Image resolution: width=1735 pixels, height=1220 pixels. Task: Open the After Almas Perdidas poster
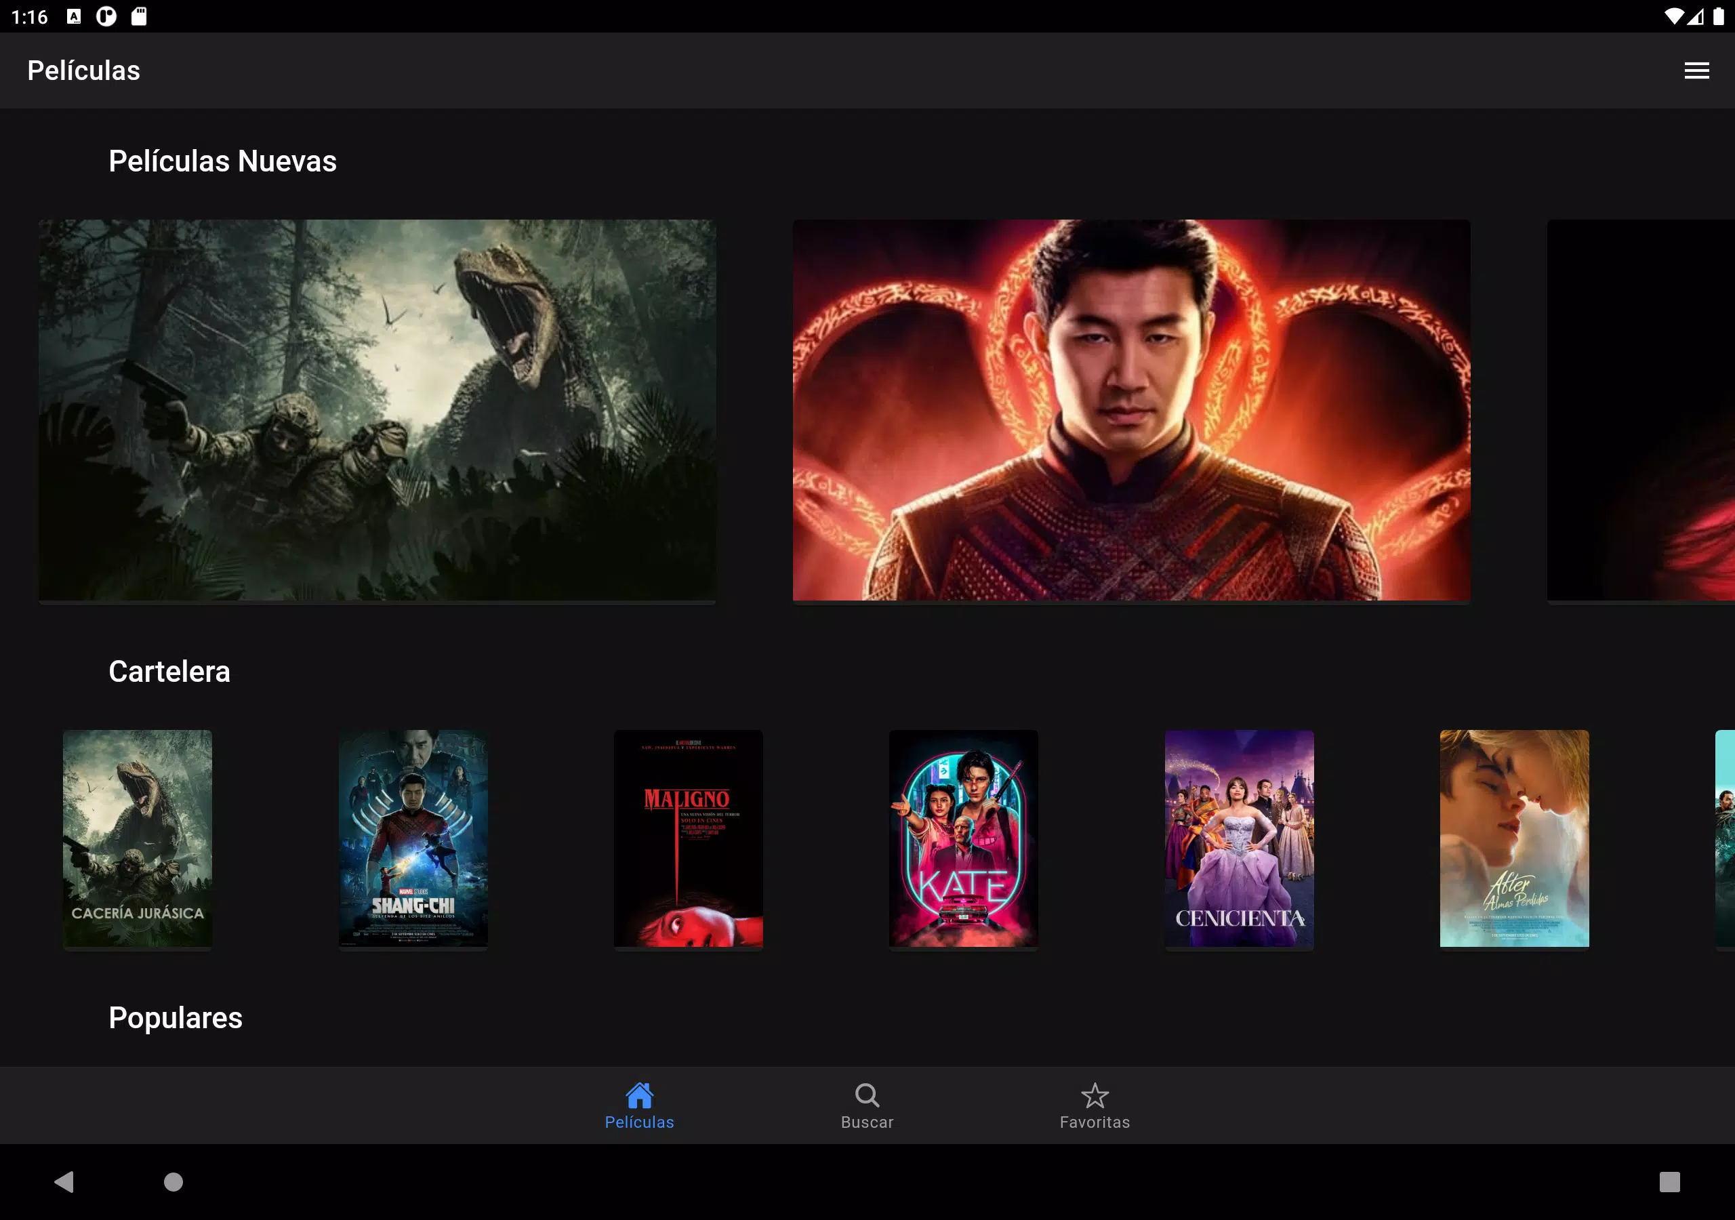[1514, 838]
